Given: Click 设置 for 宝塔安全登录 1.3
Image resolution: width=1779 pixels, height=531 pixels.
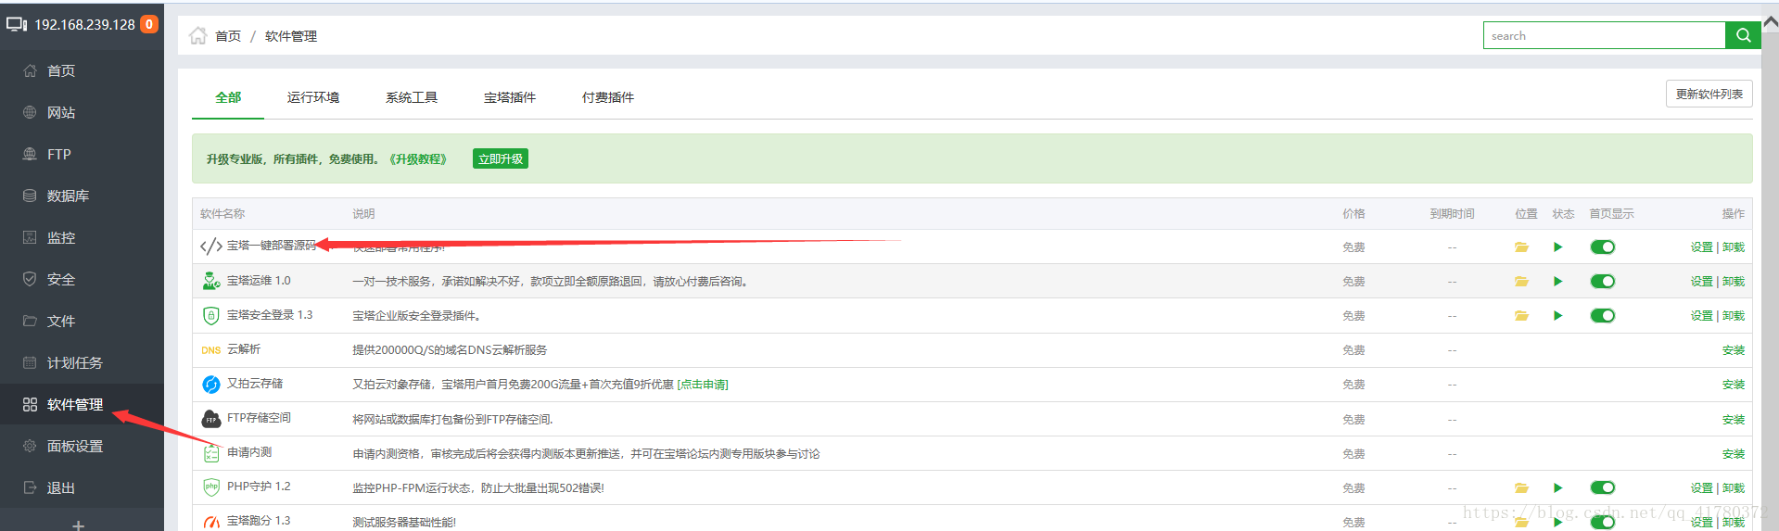Looking at the screenshot, I should point(1701,316).
